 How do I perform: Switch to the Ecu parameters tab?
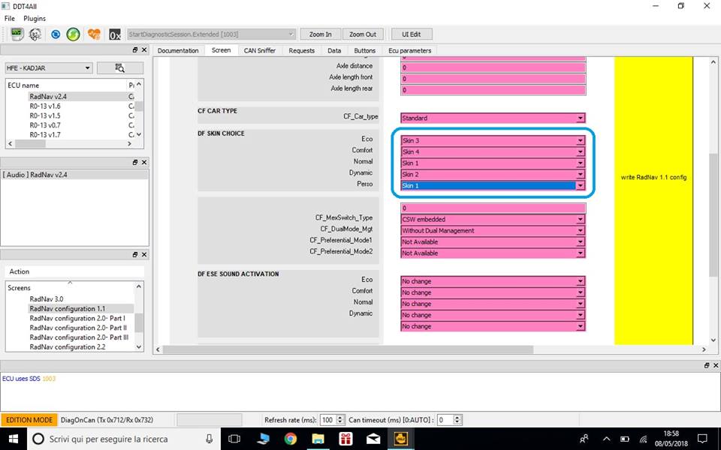(410, 50)
